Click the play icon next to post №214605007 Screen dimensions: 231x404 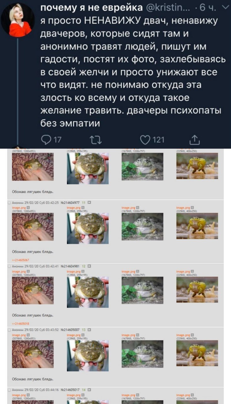89,330
